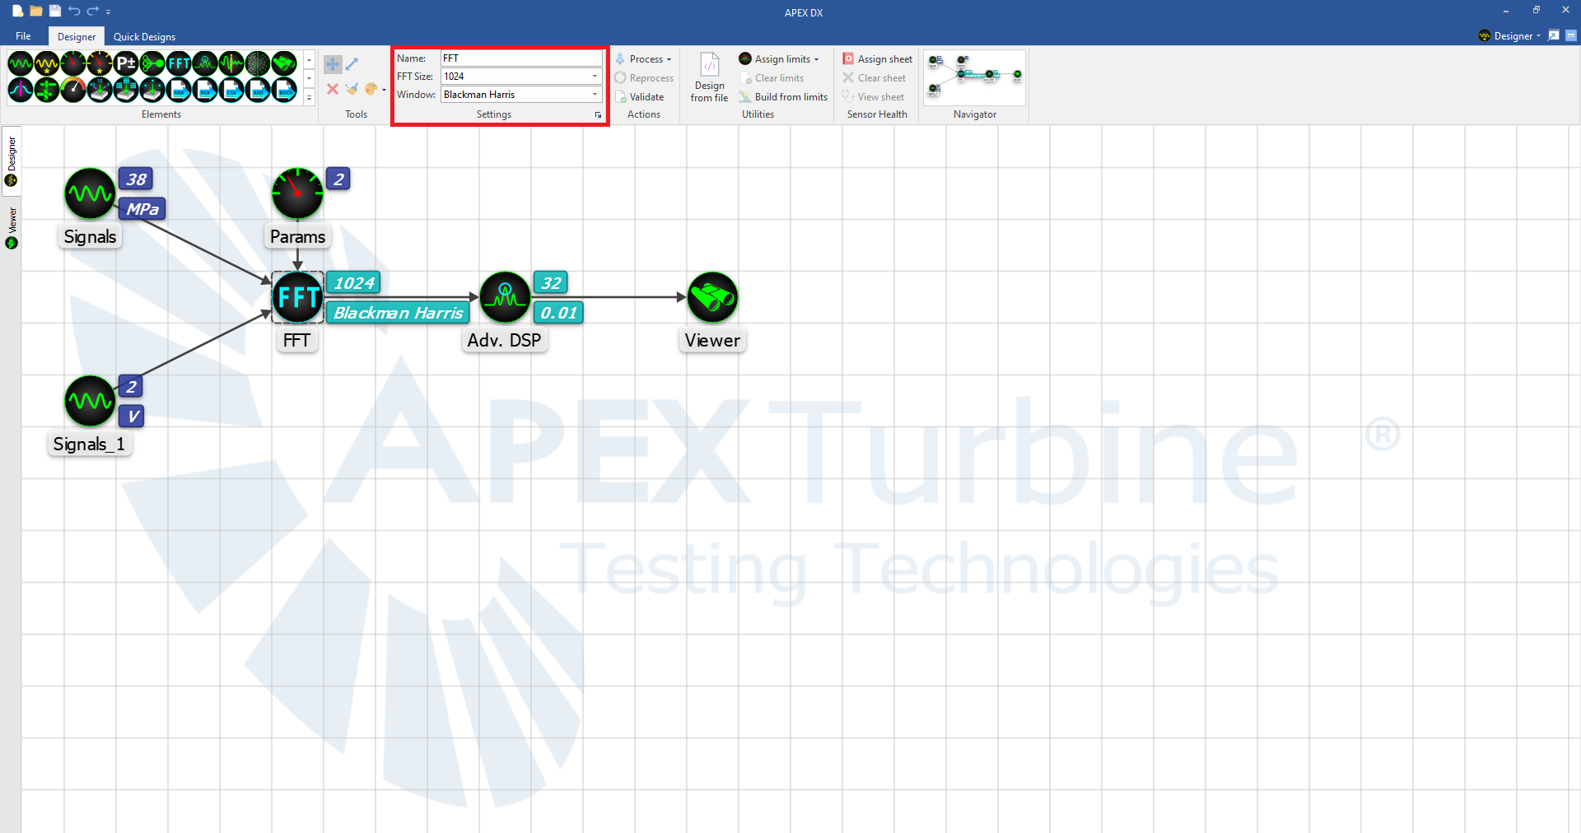The width and height of the screenshot is (1581, 833).
Task: Select the waveform with orange dashed line element
Action: tap(231, 63)
